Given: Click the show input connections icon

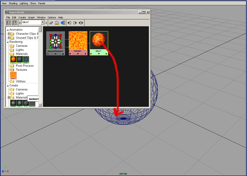Looking at the screenshot, I should pos(69,23).
